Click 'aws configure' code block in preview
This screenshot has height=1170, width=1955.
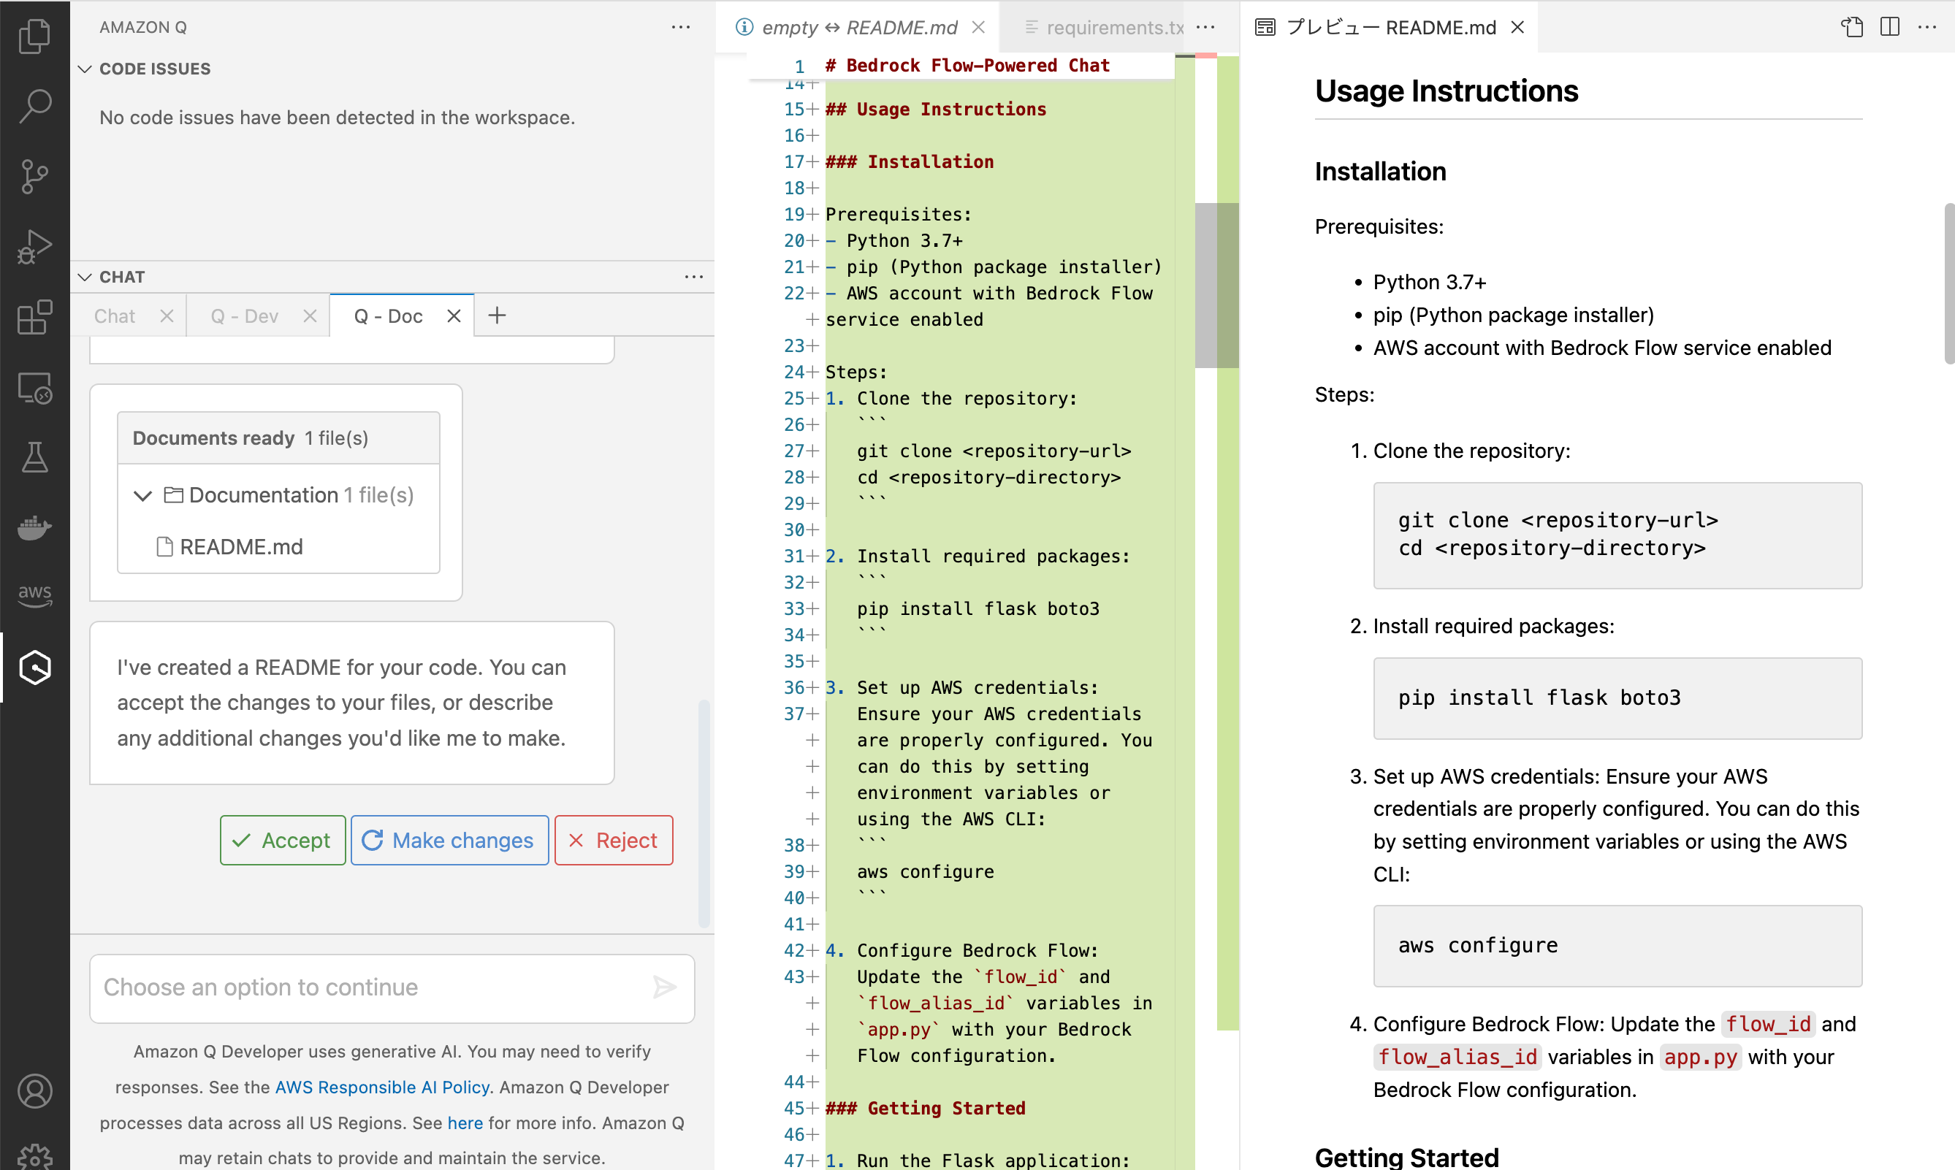pyautogui.click(x=1617, y=945)
